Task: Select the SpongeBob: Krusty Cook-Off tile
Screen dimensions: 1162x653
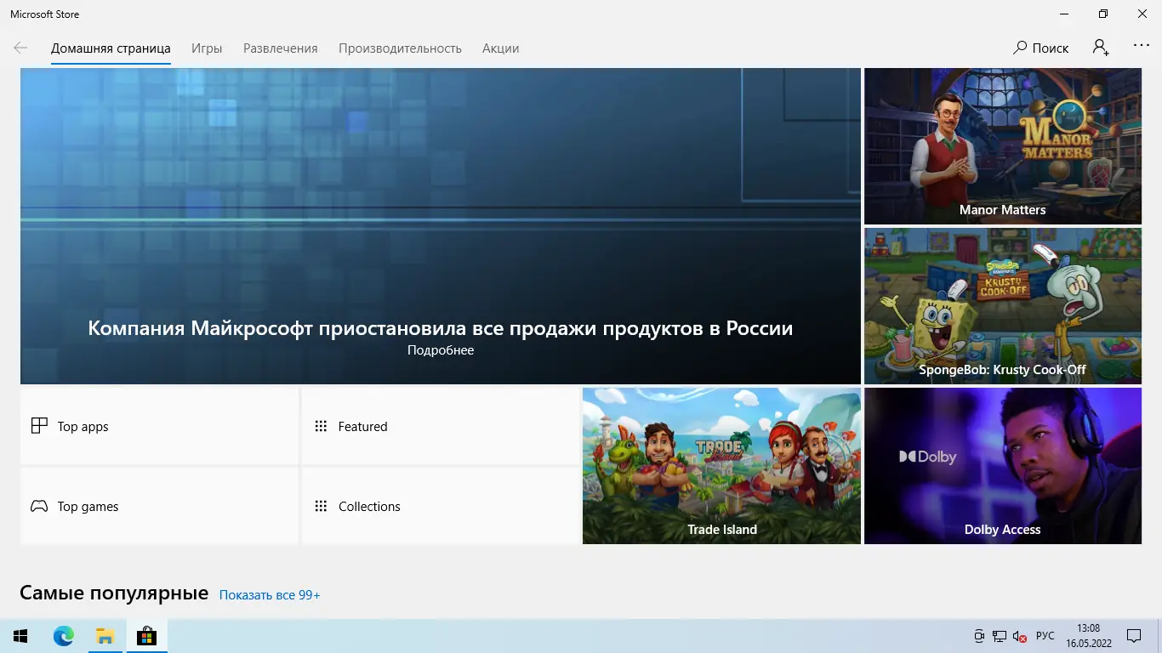Action: [x=1002, y=306]
